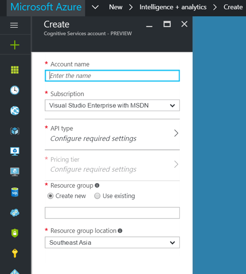Open SQL databases icon in sidebar
Screen dimensions: 246x274
(x=15, y=192)
